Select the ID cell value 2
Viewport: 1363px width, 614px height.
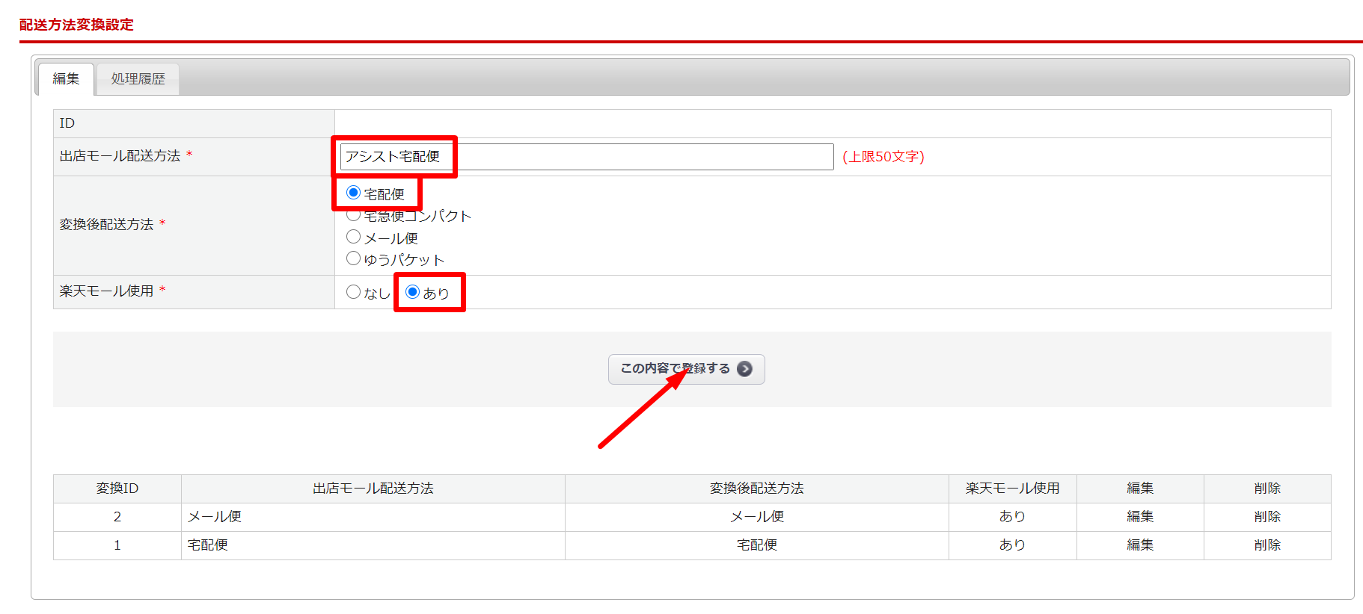[x=117, y=517]
